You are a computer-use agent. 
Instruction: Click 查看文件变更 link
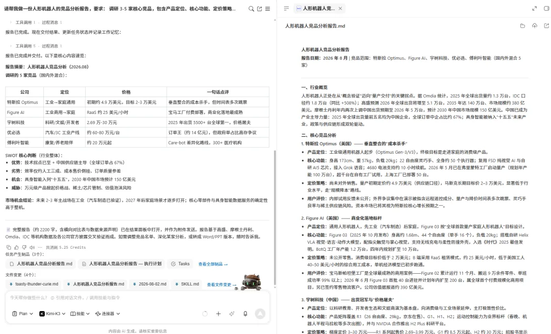pos(221,284)
